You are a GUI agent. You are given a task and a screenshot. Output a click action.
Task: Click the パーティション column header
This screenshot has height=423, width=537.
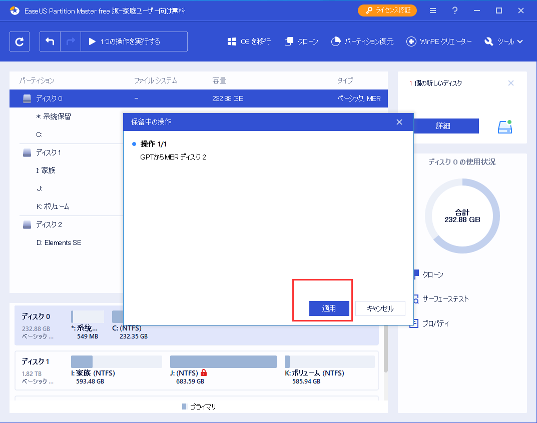point(37,80)
